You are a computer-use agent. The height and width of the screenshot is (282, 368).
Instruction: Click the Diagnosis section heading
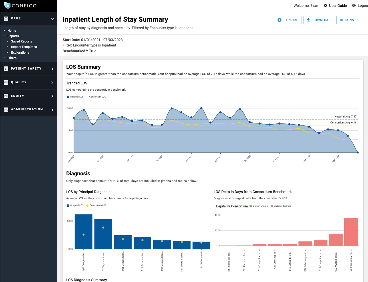tap(78, 174)
